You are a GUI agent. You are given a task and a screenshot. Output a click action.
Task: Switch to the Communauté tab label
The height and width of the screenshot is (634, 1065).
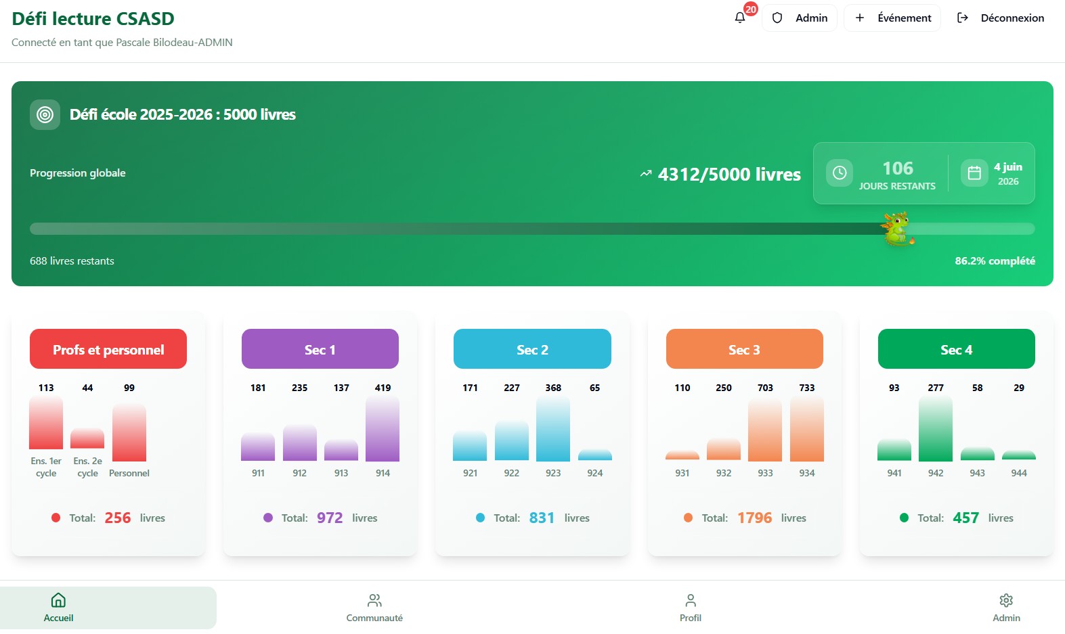[x=374, y=618]
